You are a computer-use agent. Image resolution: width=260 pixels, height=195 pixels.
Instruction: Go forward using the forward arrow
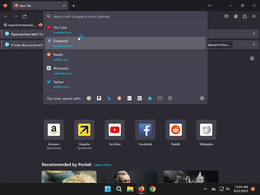[x=15, y=17]
